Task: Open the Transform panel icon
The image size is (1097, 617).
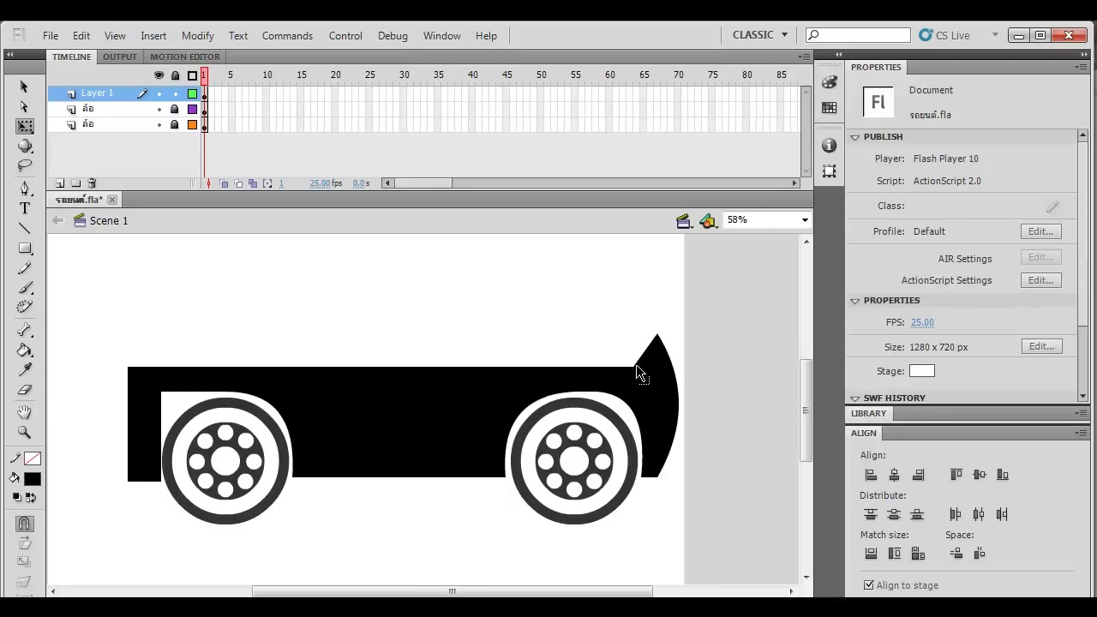Action: coord(829,171)
